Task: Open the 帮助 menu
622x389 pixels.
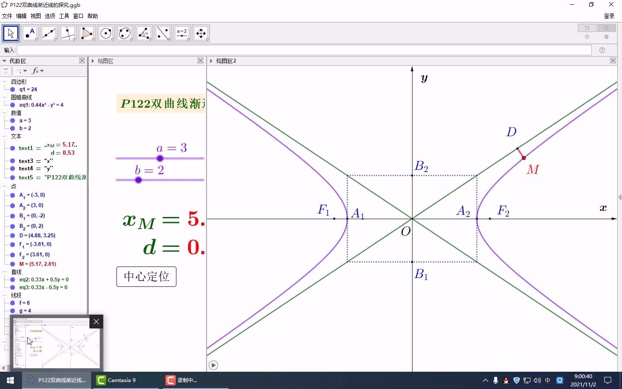Action: click(x=93, y=16)
